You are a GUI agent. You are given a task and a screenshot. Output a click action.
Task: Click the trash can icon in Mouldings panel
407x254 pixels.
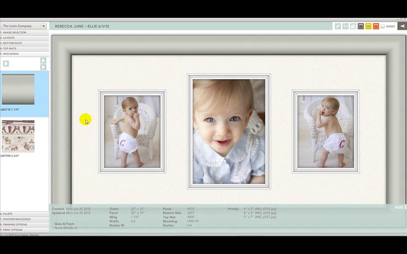point(6,63)
